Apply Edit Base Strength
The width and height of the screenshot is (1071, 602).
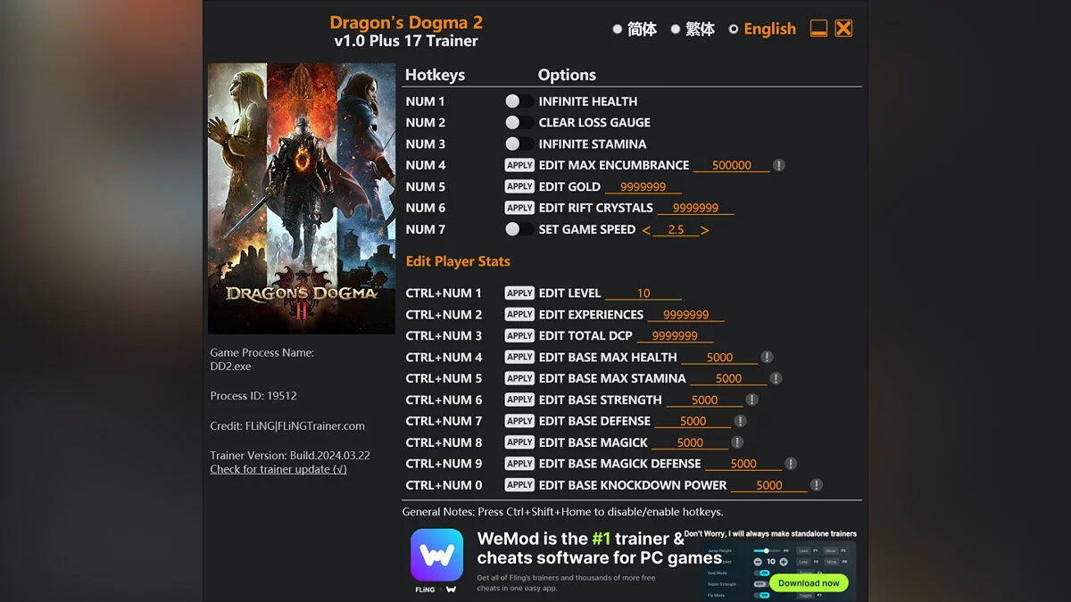(519, 400)
